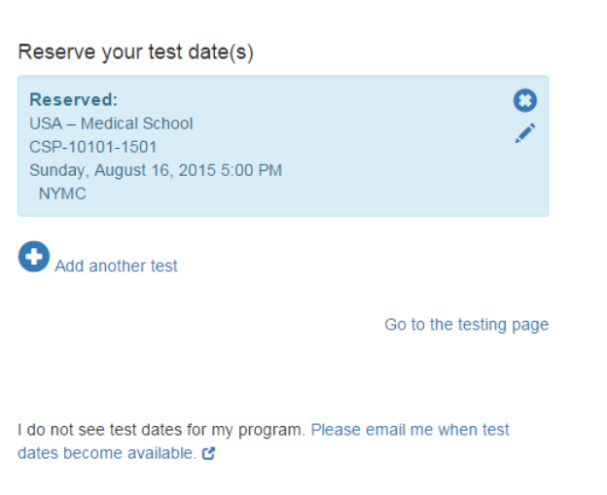Click the external link icon after 'available.'
607x495 pixels.
(208, 453)
